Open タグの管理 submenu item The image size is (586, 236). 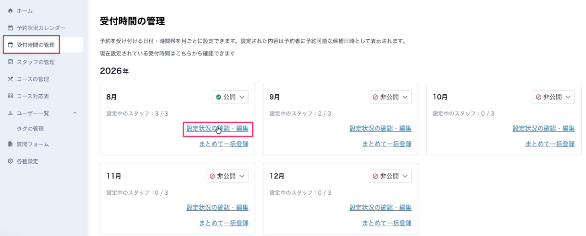[30, 129]
